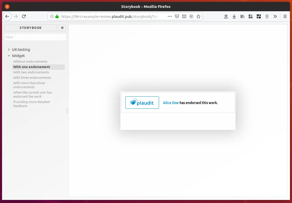Collapse the Widget section chevron

[x=9, y=56]
